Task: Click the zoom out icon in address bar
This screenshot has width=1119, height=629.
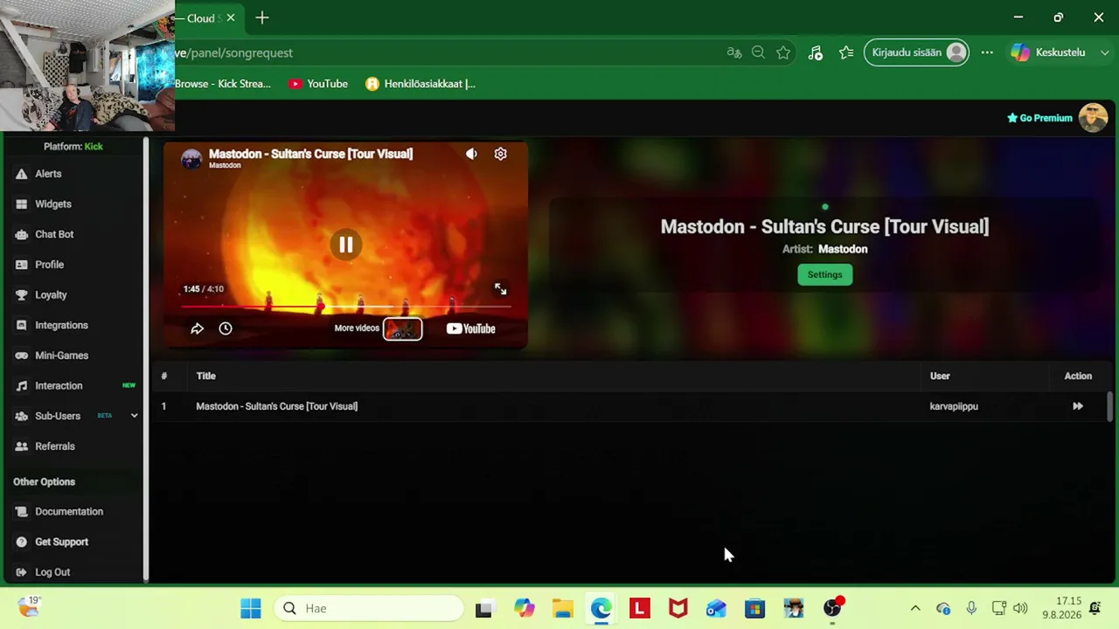Action: coord(758,52)
